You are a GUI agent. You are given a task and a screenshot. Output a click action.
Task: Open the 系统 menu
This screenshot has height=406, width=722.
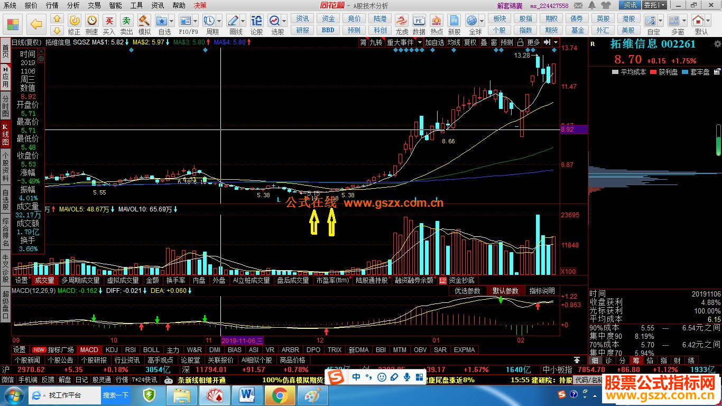pyautogui.click(x=10, y=5)
